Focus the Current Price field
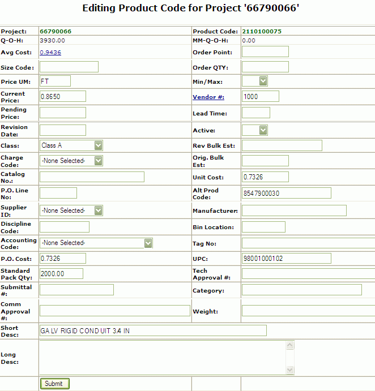The height and width of the screenshot is (391, 375). pyautogui.click(x=62, y=96)
